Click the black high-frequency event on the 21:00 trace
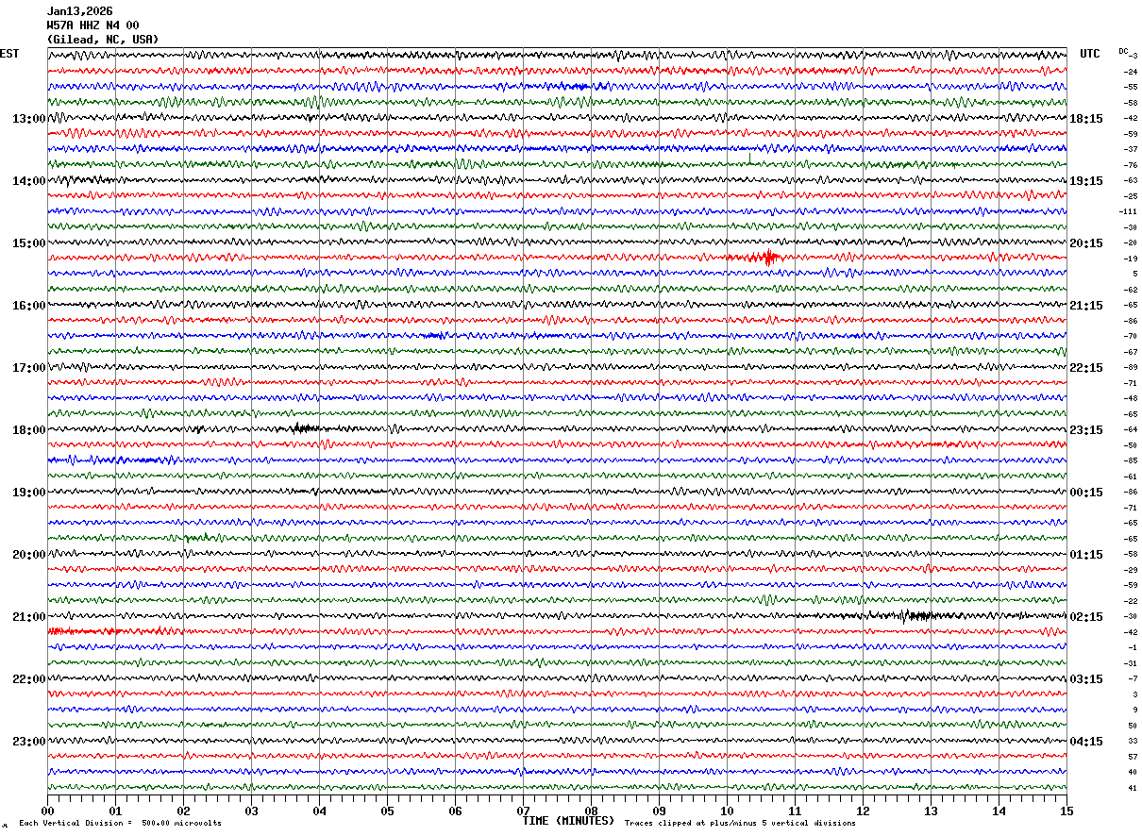 pyautogui.click(x=911, y=616)
